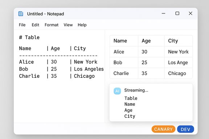Click the Alice cell in preview table
209x139 pixels.
point(124,52)
